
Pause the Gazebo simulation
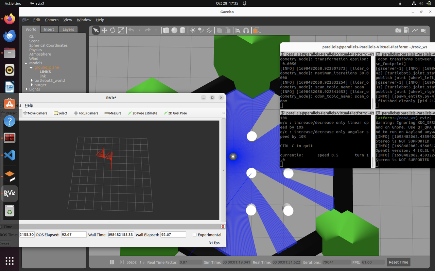pyautogui.click(x=112, y=262)
